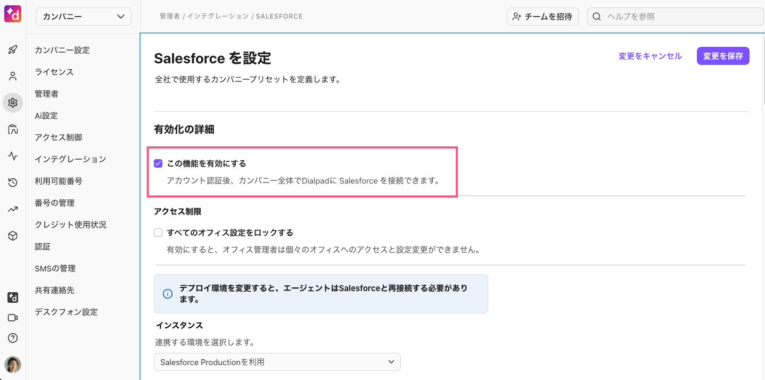Open SMSの管理 in side menu
This screenshot has width=765, height=380.
pos(55,268)
